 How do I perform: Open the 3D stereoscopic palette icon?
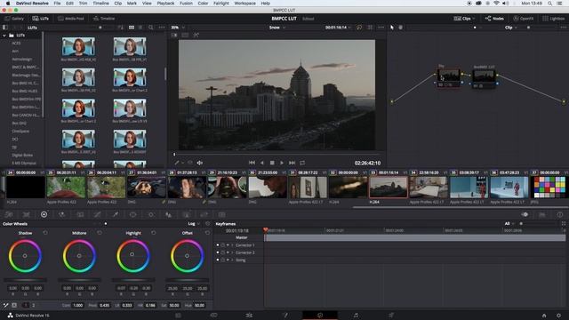(221, 214)
